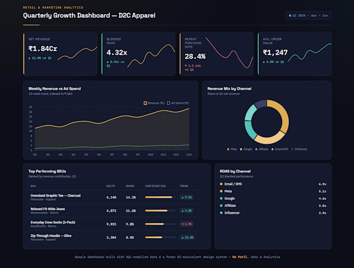This screenshot has height=268, width=354.
Task: Select the Affiliate row in ROAS by Channel
Action: (x=273, y=205)
